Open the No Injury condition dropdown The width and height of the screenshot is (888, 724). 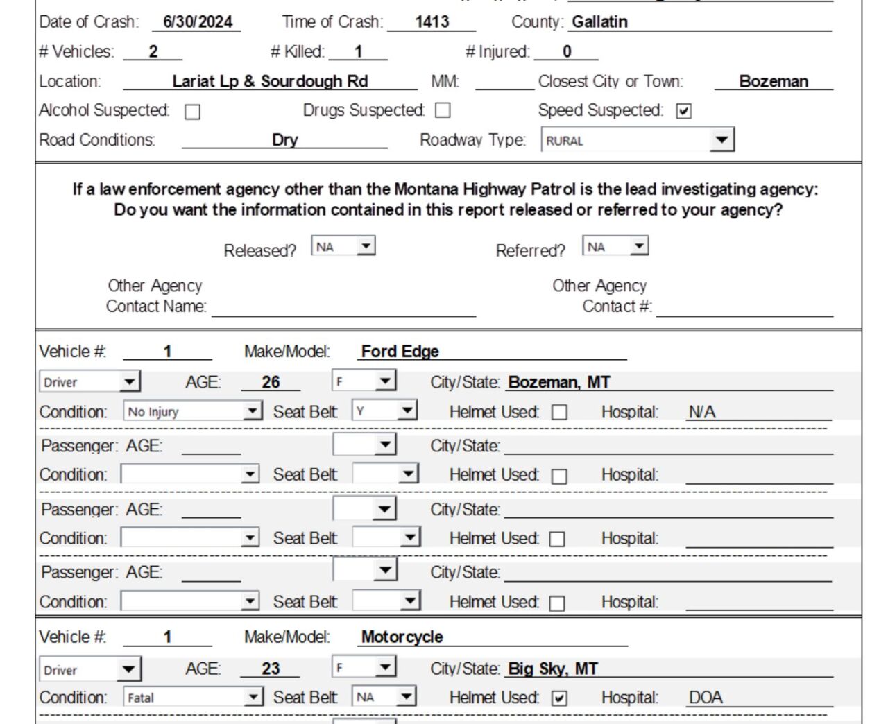pyautogui.click(x=253, y=412)
